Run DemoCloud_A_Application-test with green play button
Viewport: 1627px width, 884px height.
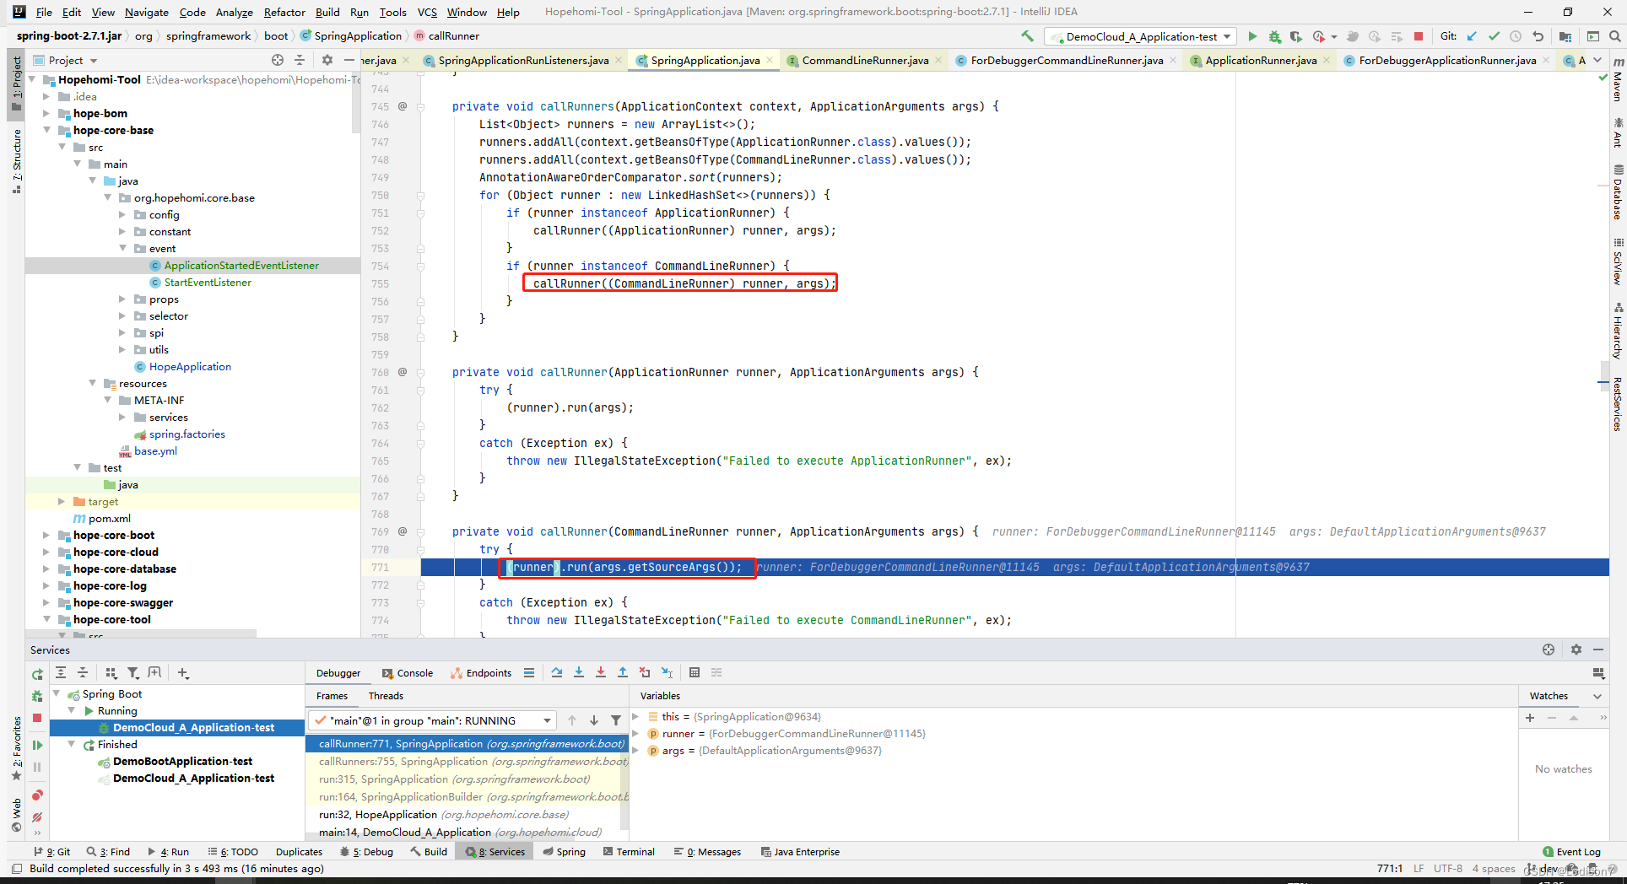1252,36
